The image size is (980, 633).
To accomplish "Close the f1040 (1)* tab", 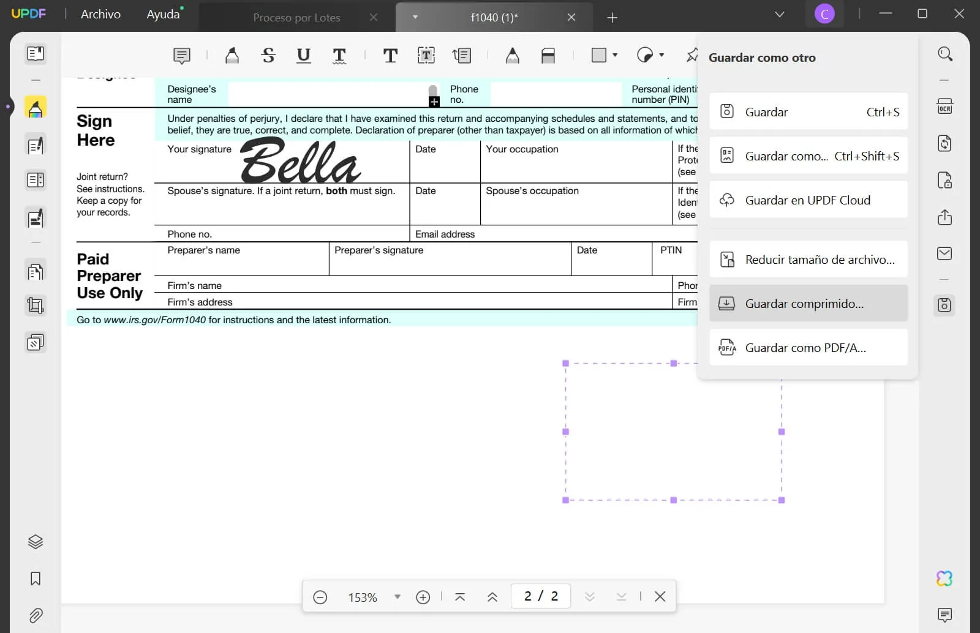I will (571, 18).
